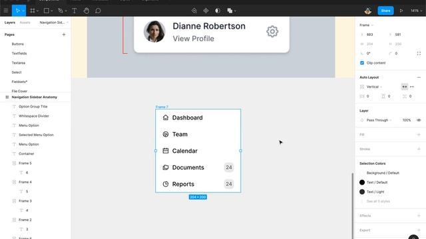Select the Rectangle shape tool
This screenshot has height=239, width=426.
tap(47, 11)
